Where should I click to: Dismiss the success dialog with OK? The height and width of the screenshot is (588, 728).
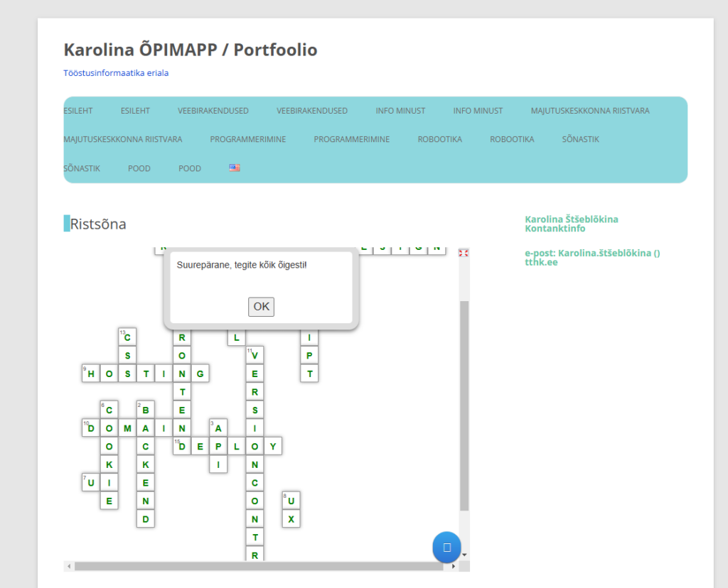pyautogui.click(x=261, y=307)
